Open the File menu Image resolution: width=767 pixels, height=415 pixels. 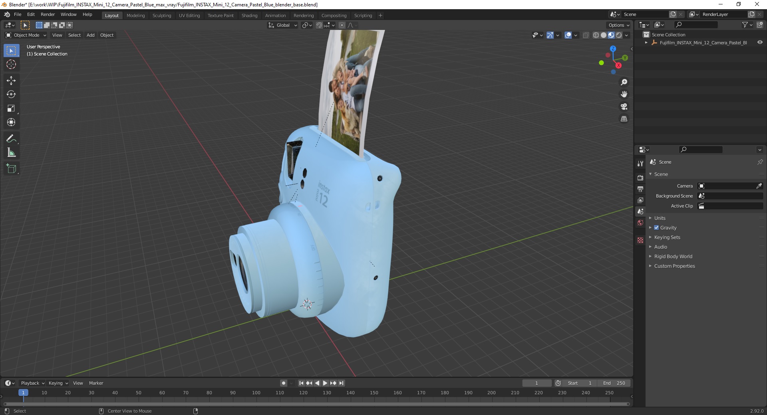pos(18,14)
